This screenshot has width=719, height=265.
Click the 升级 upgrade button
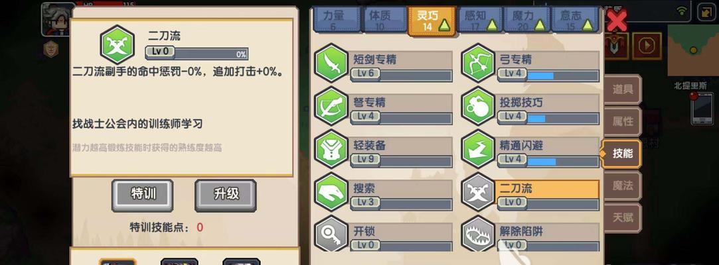click(x=226, y=195)
